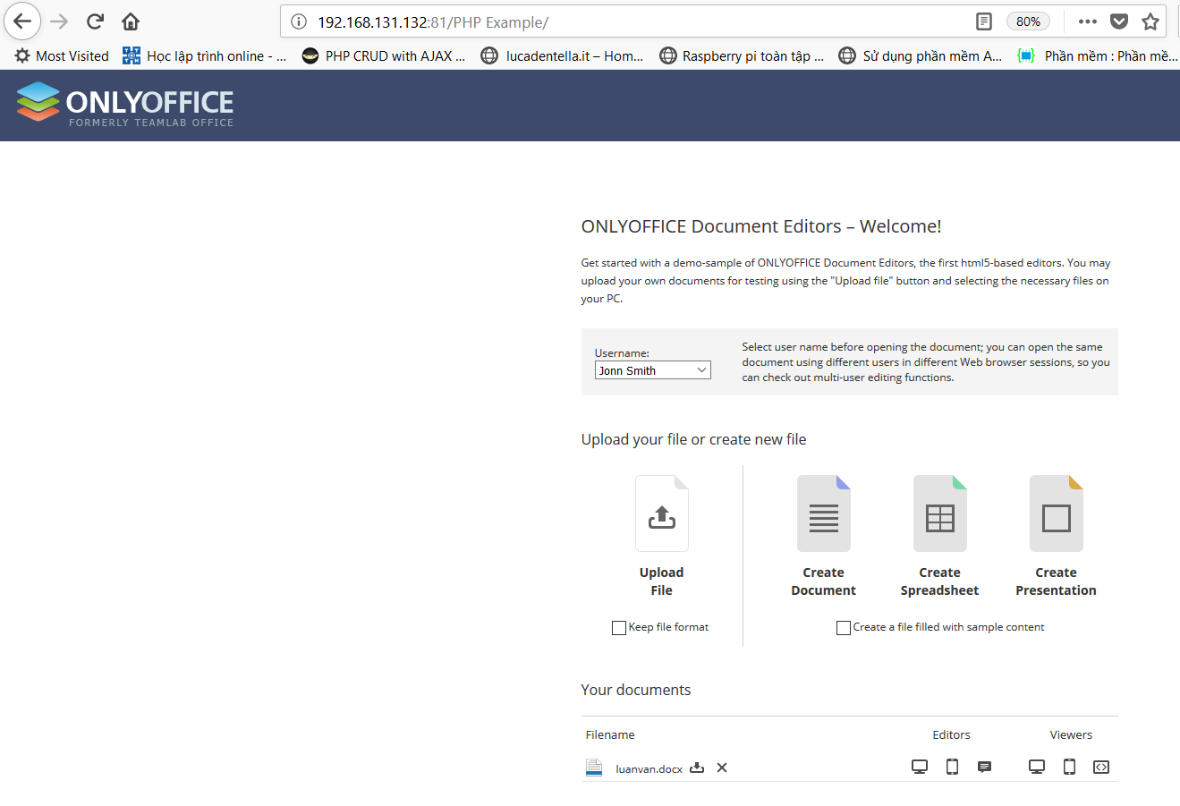This screenshot has width=1180, height=806.
Task: Enable the Keep file format checkbox
Action: 618,628
